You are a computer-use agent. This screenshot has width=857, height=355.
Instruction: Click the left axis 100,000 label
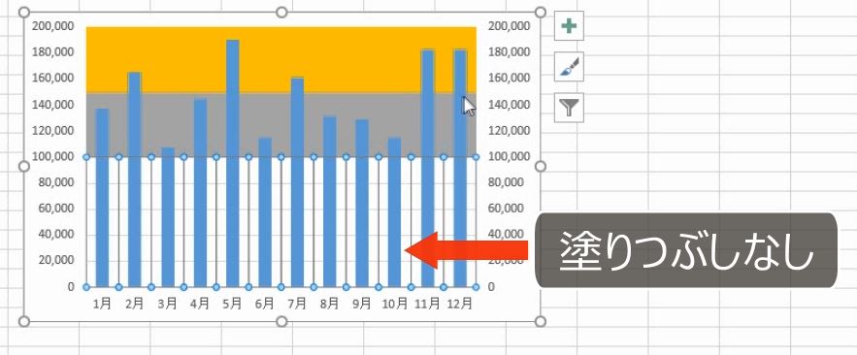click(53, 157)
